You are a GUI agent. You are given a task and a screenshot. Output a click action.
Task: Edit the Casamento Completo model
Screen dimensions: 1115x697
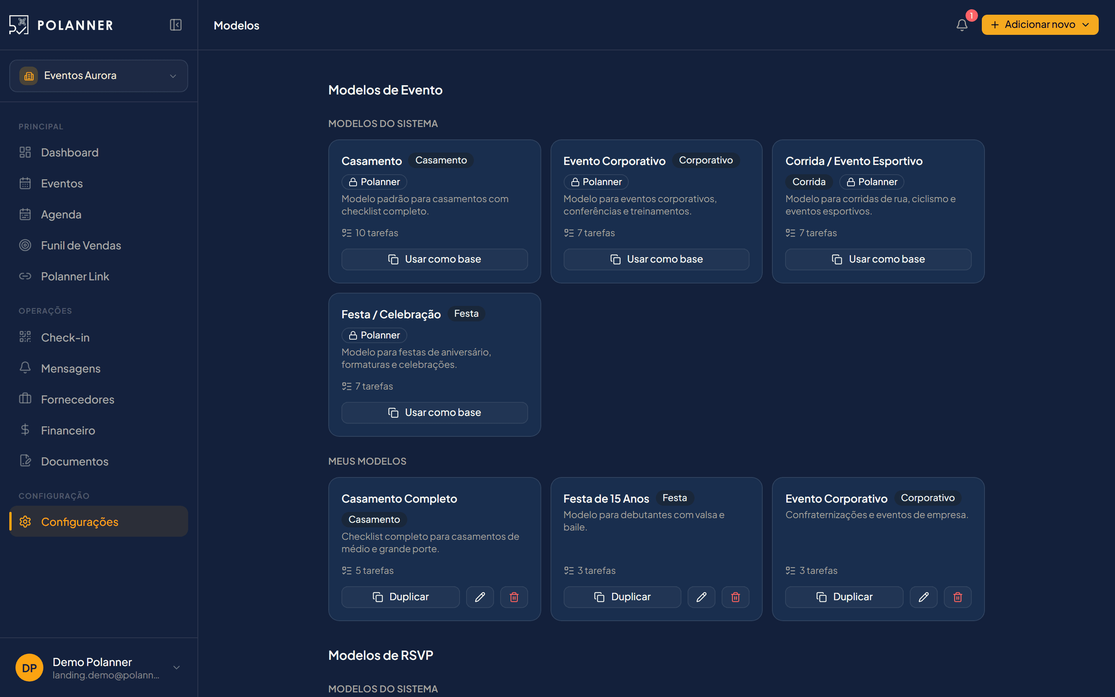click(x=480, y=597)
